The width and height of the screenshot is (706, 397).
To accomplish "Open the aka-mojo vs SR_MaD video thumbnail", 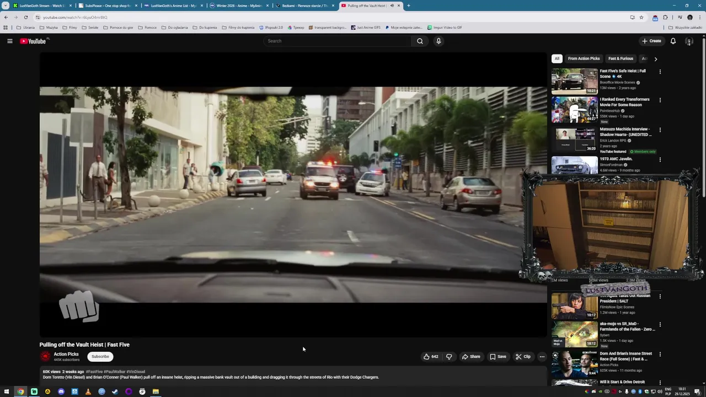I will point(574,334).
